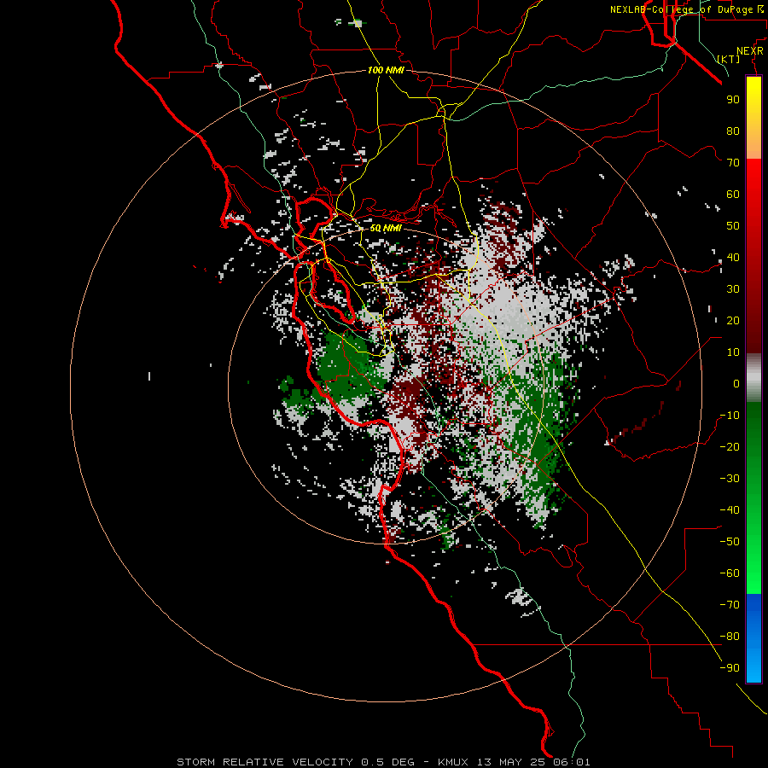
Task: Click the 70 value on velocity scale
Action: click(733, 163)
